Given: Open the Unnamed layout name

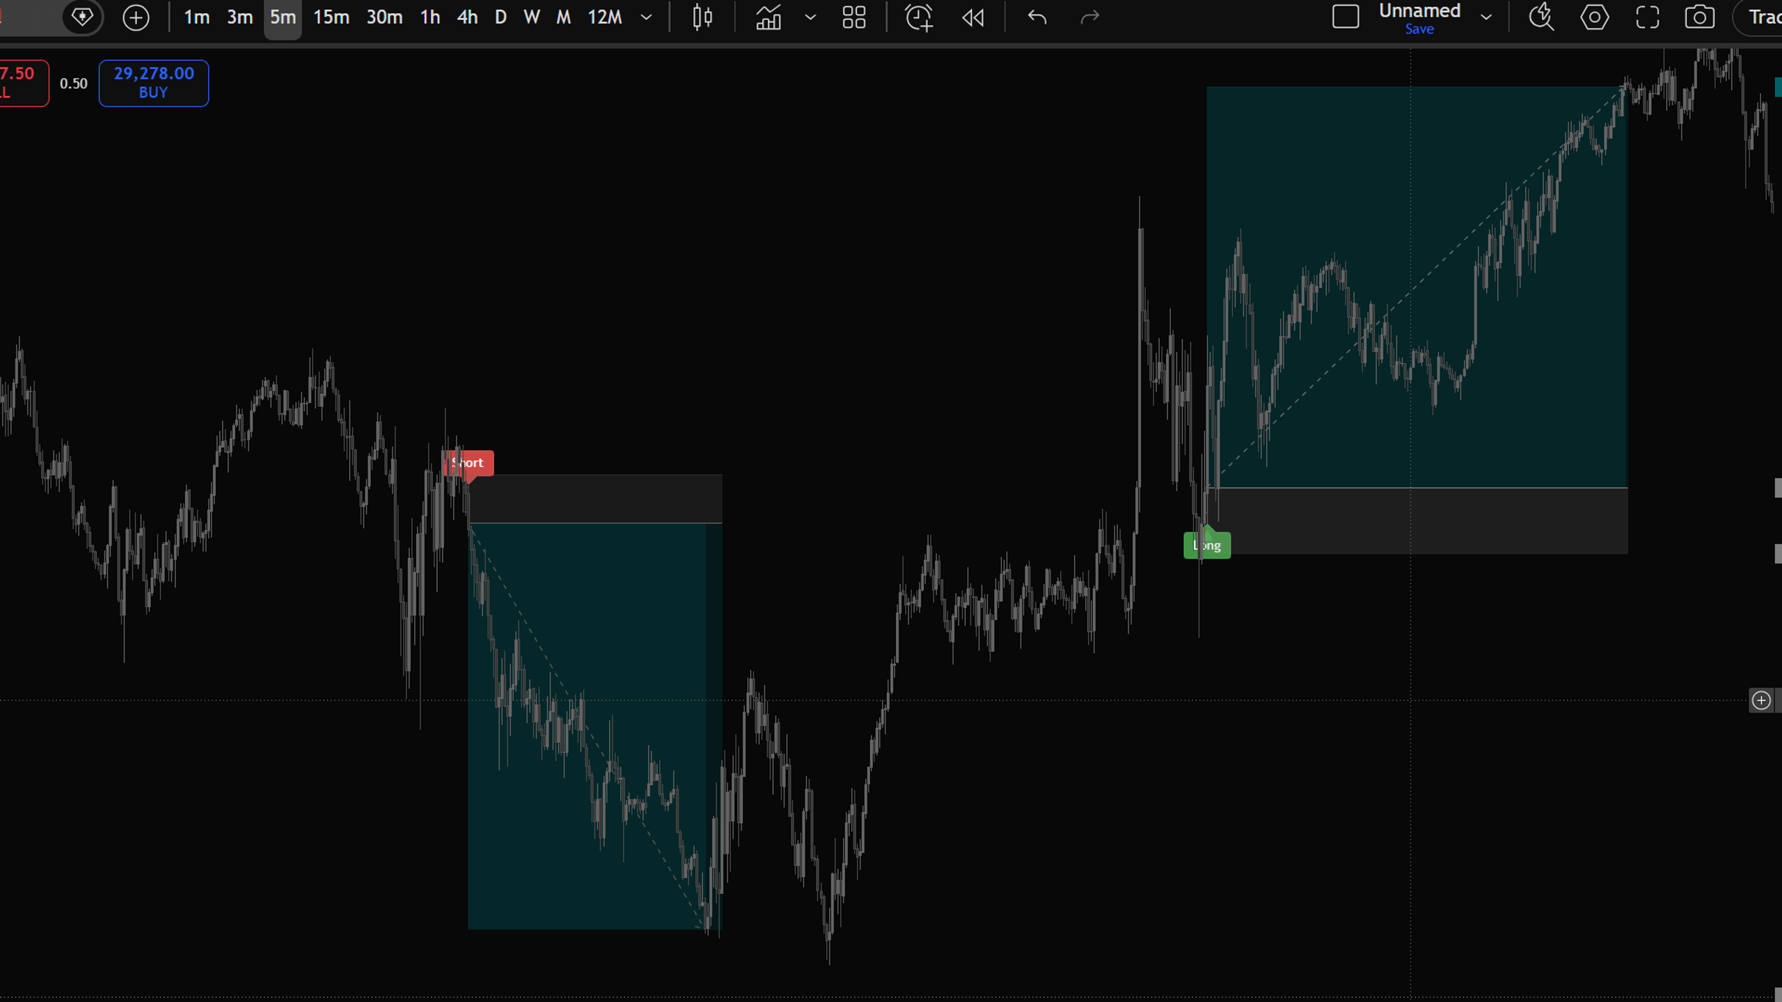Looking at the screenshot, I should (x=1419, y=11).
